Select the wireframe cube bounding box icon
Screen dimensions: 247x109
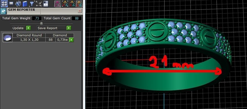(x=18, y=4)
